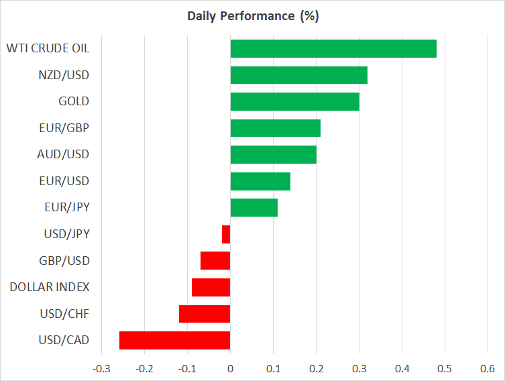Click the EUR/USD bar
505x381 pixels.
(260, 181)
